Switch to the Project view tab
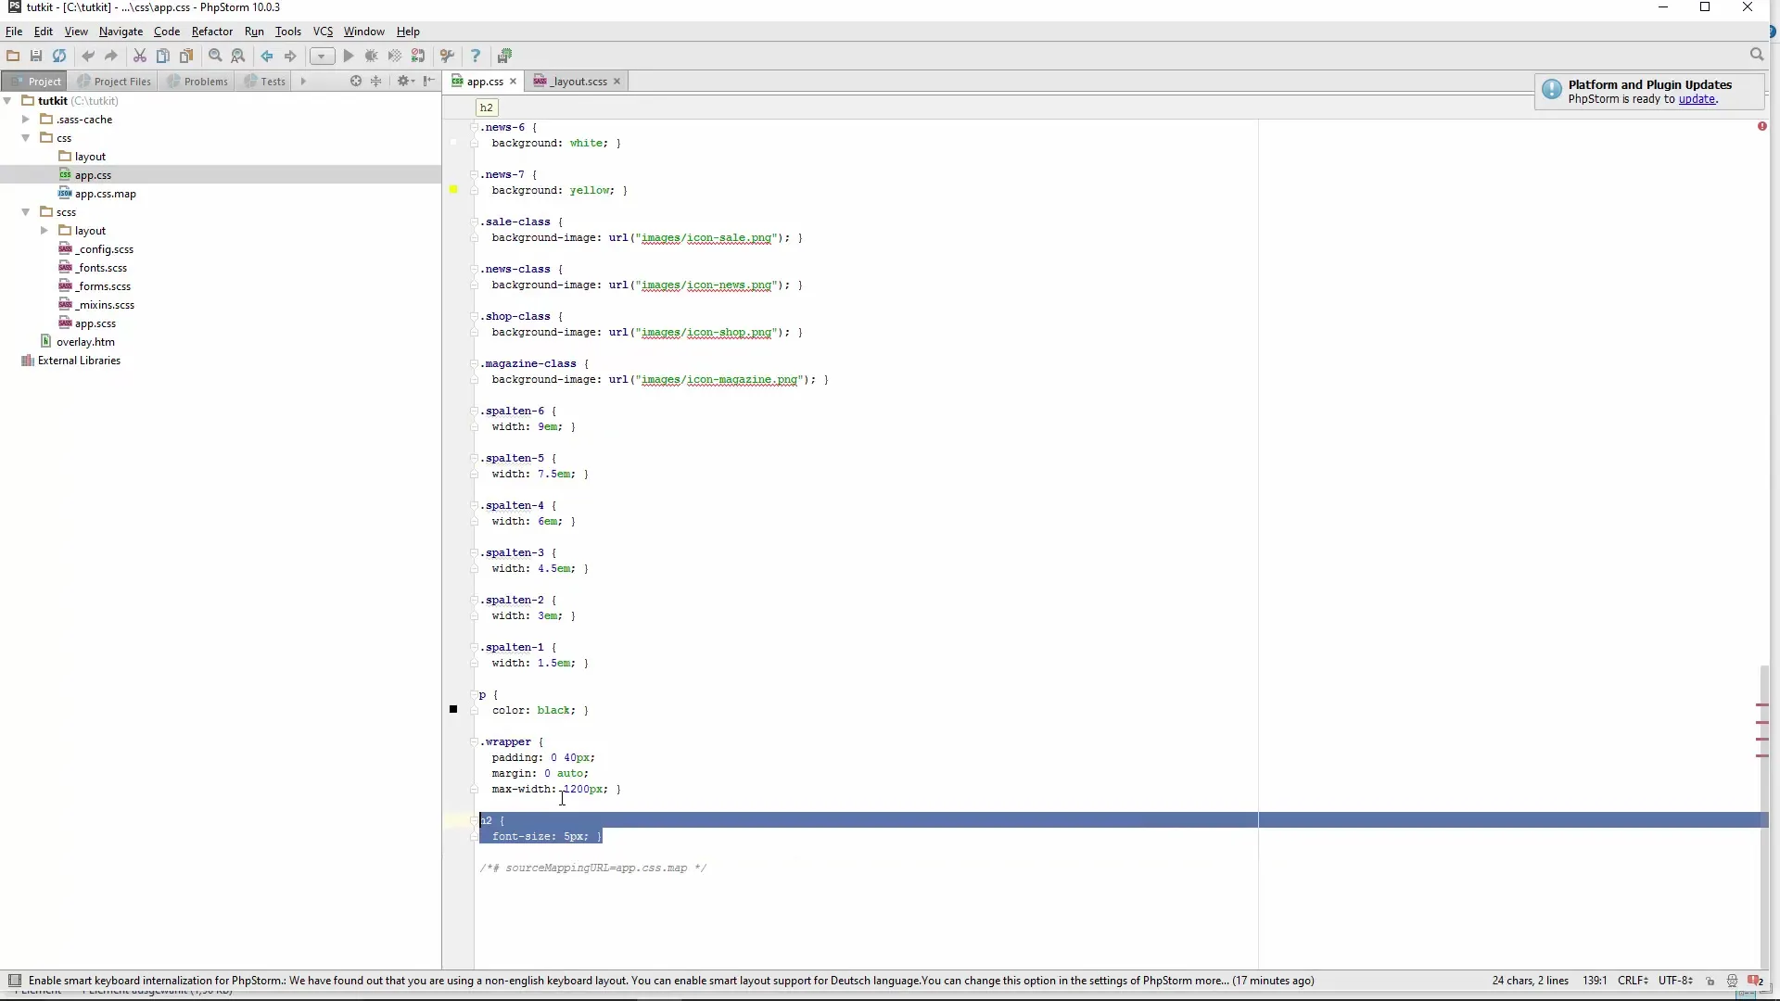Image resolution: width=1780 pixels, height=1001 pixels. (x=35, y=82)
